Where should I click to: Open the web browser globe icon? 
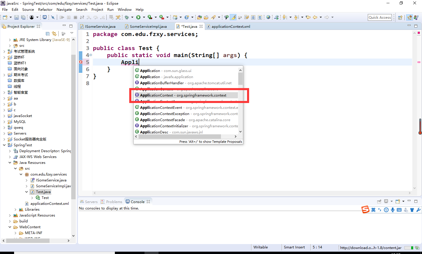coord(268,18)
